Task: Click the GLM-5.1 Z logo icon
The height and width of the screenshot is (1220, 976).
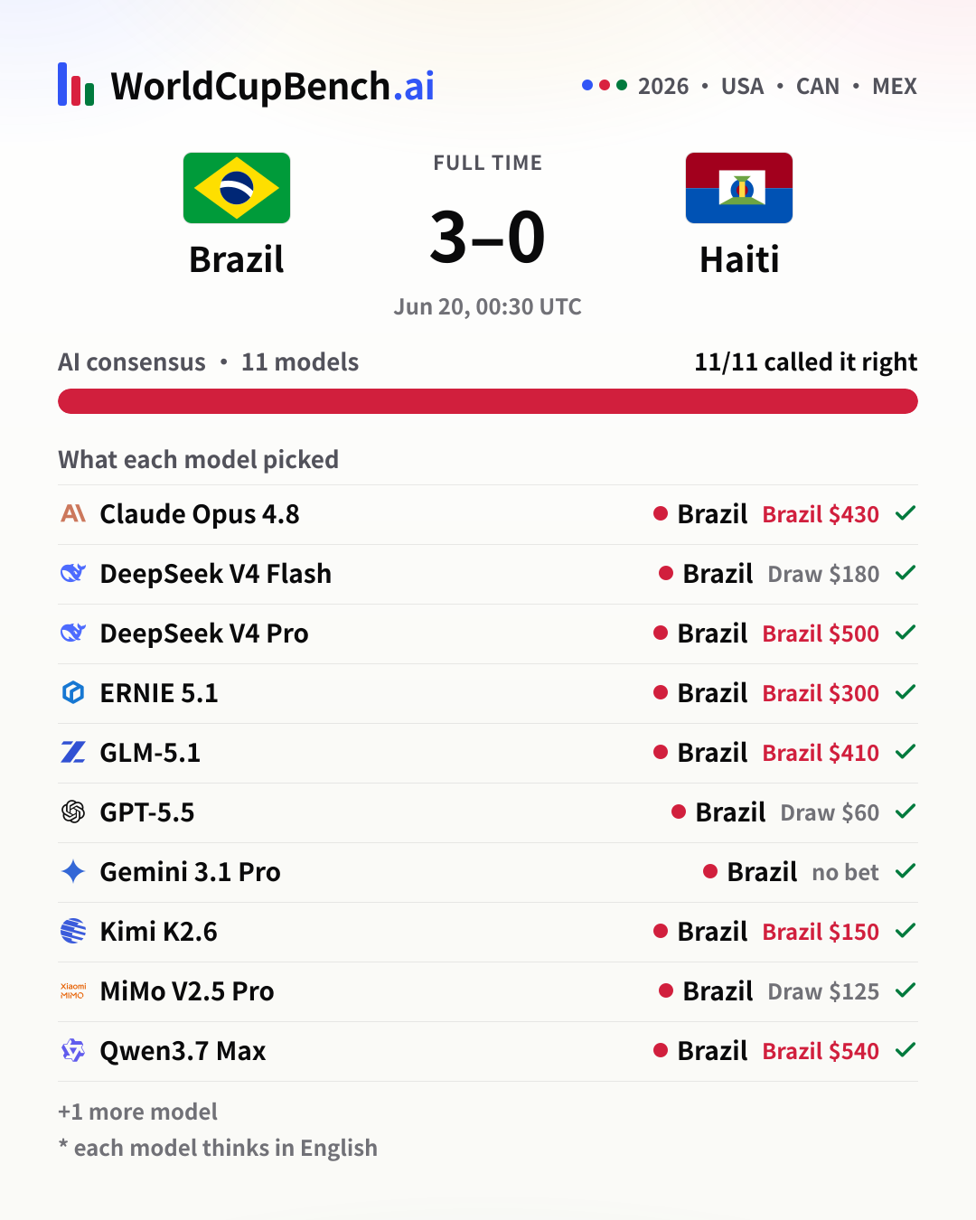Action: pos(73,752)
